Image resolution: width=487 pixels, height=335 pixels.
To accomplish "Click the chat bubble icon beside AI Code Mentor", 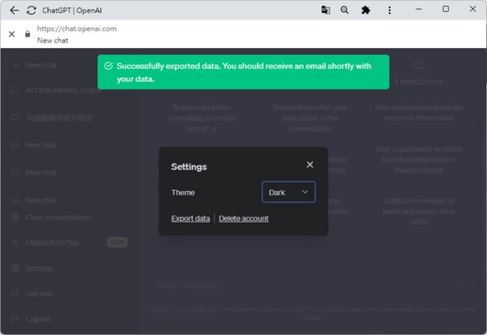I will coord(15,90).
